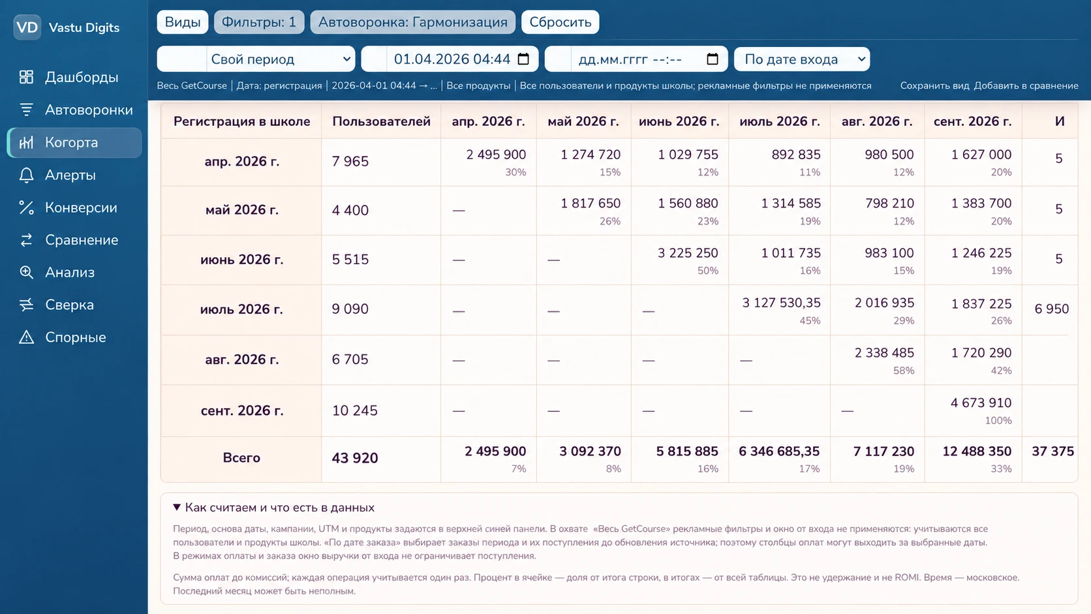
Task: Collapse the Как считаем и что есть в данных section
Action: tap(273, 508)
